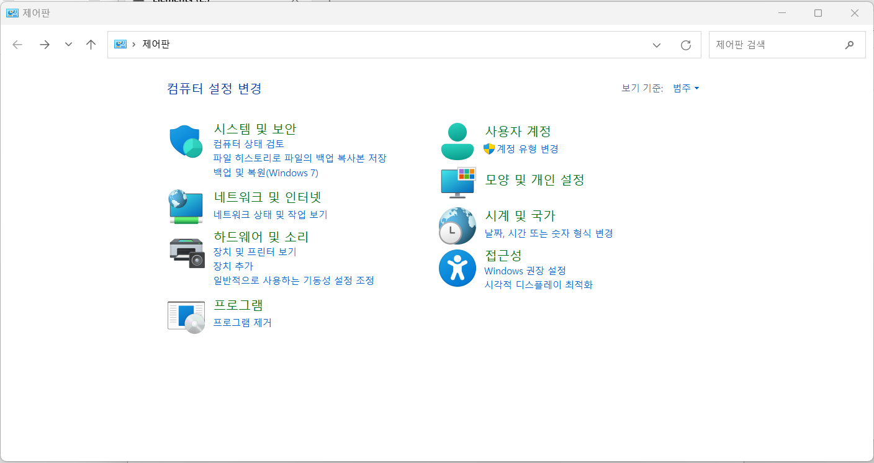This screenshot has height=463, width=874.
Task: Close the Control Panel window
Action: click(855, 12)
